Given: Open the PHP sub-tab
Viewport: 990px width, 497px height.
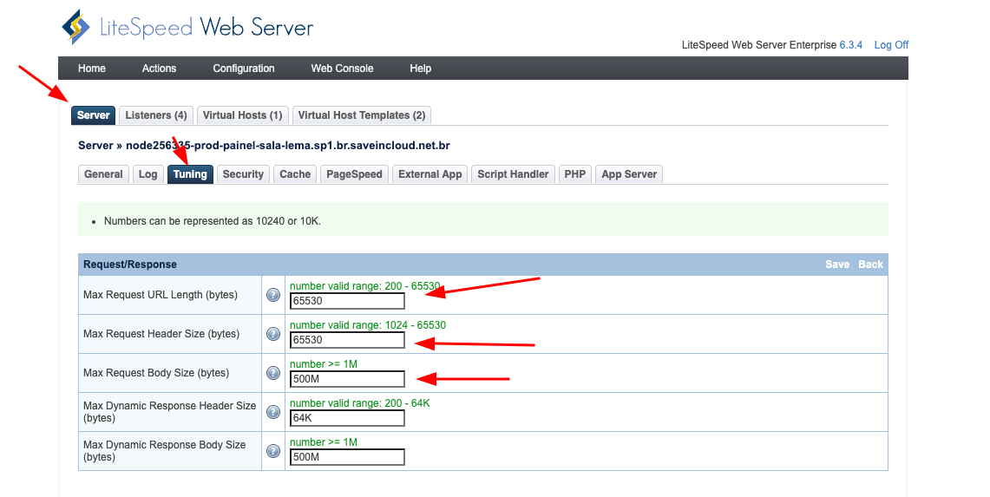Looking at the screenshot, I should tap(575, 174).
